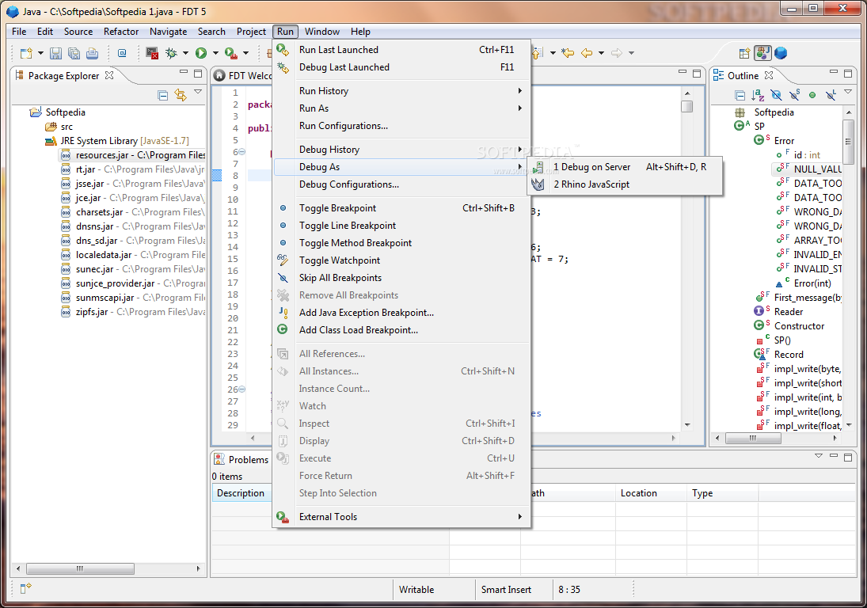Open the File menu

pyautogui.click(x=19, y=32)
